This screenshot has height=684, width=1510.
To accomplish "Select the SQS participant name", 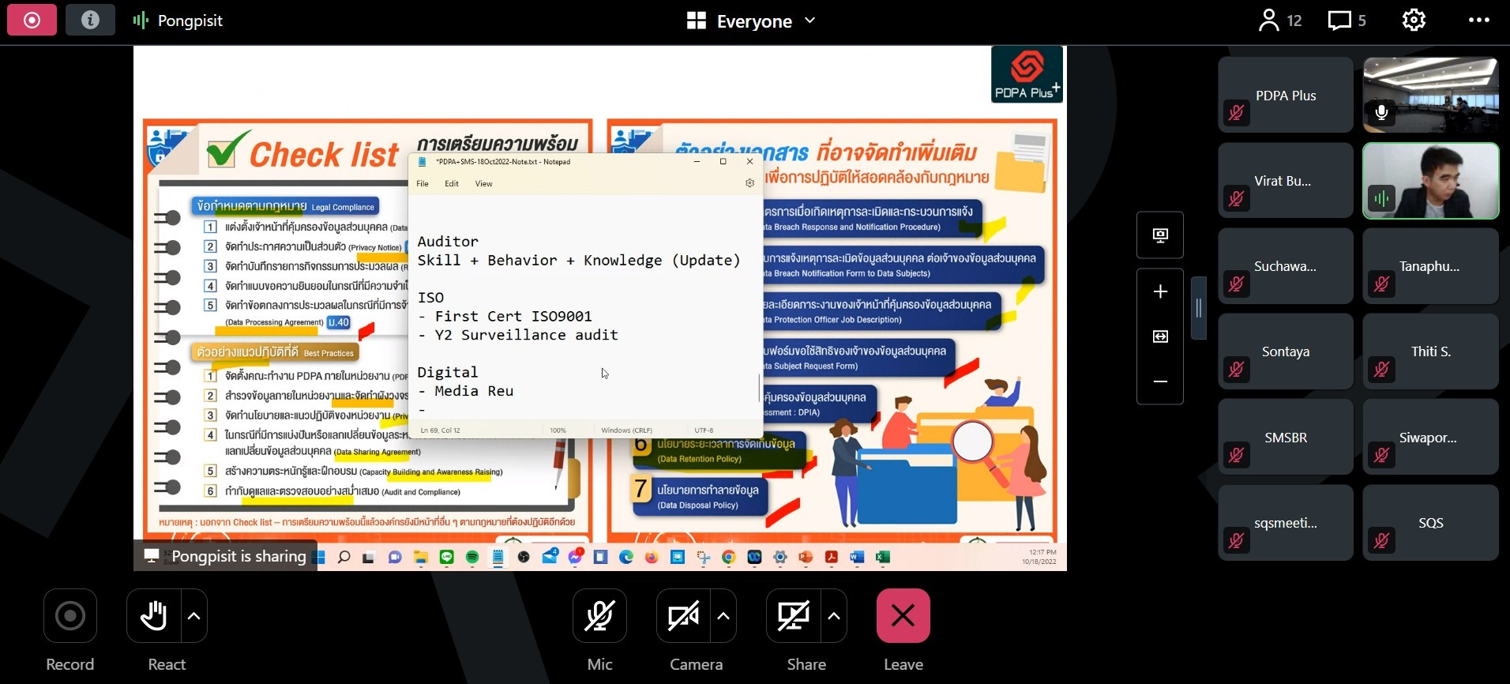I will pyautogui.click(x=1431, y=523).
